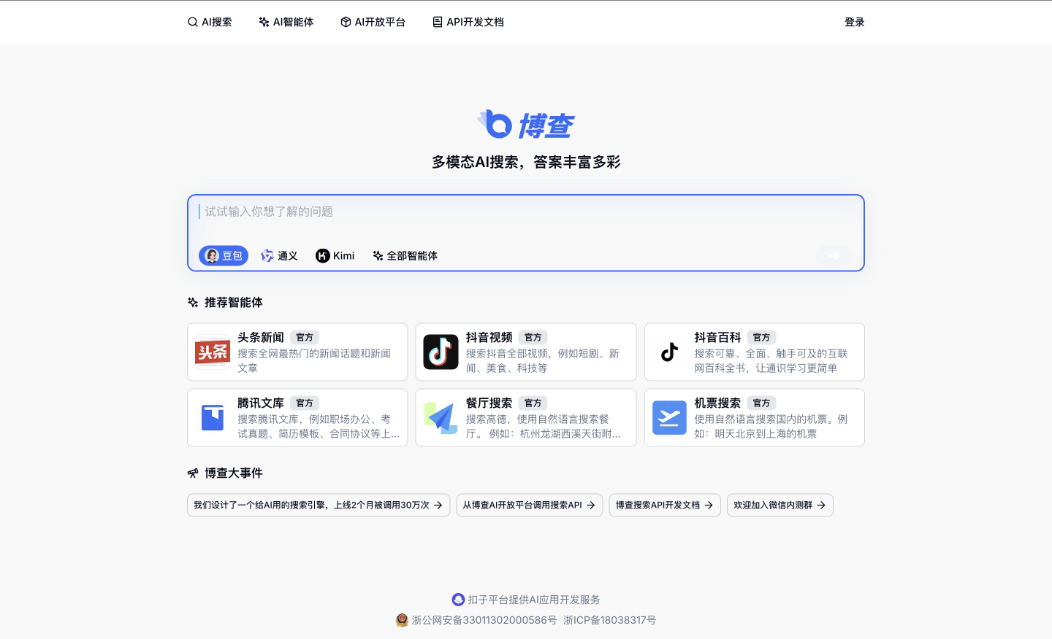Screen dimensions: 1052x639
Task: Click the police badge icon in footer
Action: (x=402, y=620)
